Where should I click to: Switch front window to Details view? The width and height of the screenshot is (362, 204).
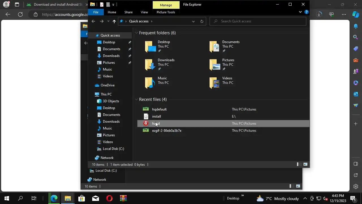[x=299, y=164]
